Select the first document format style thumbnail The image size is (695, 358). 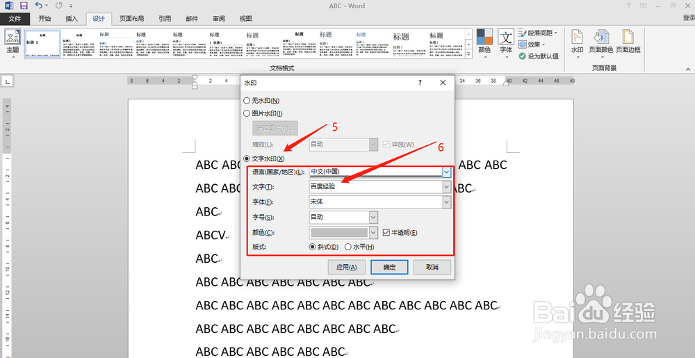tap(42, 44)
